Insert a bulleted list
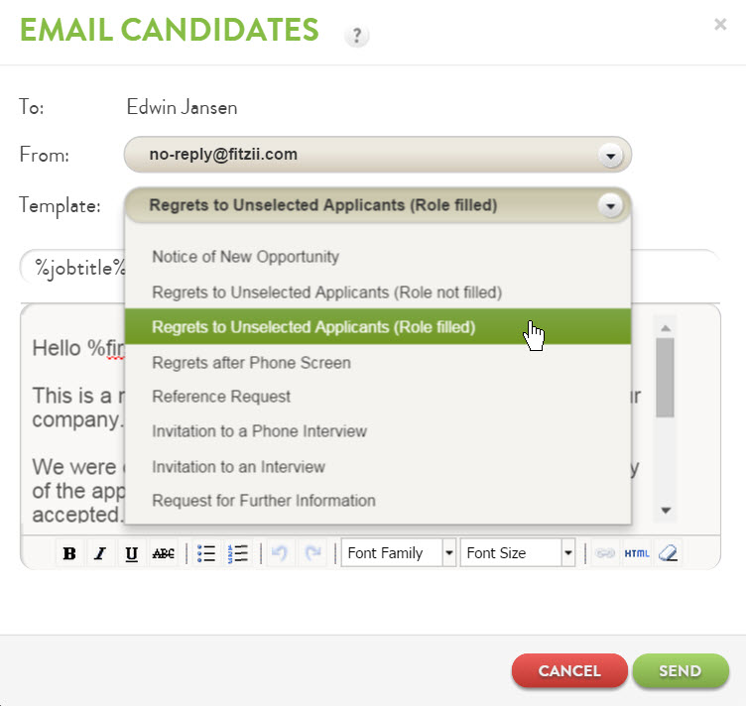 point(206,553)
